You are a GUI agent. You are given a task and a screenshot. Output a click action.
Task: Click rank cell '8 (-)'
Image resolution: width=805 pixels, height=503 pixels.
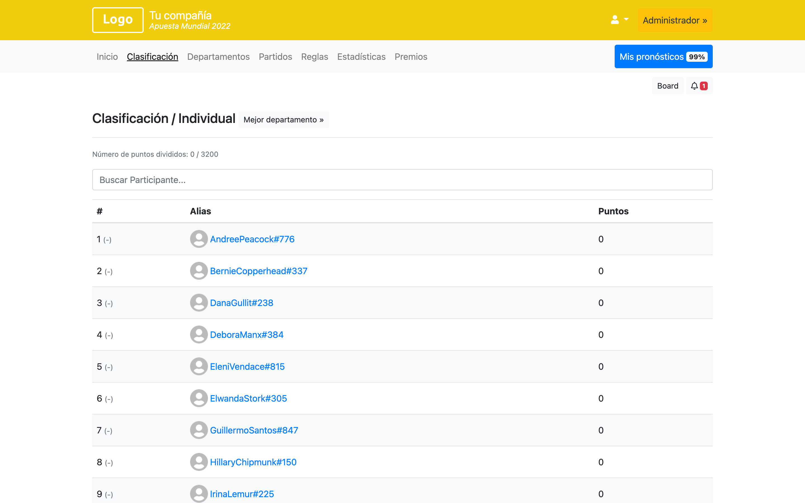point(105,462)
